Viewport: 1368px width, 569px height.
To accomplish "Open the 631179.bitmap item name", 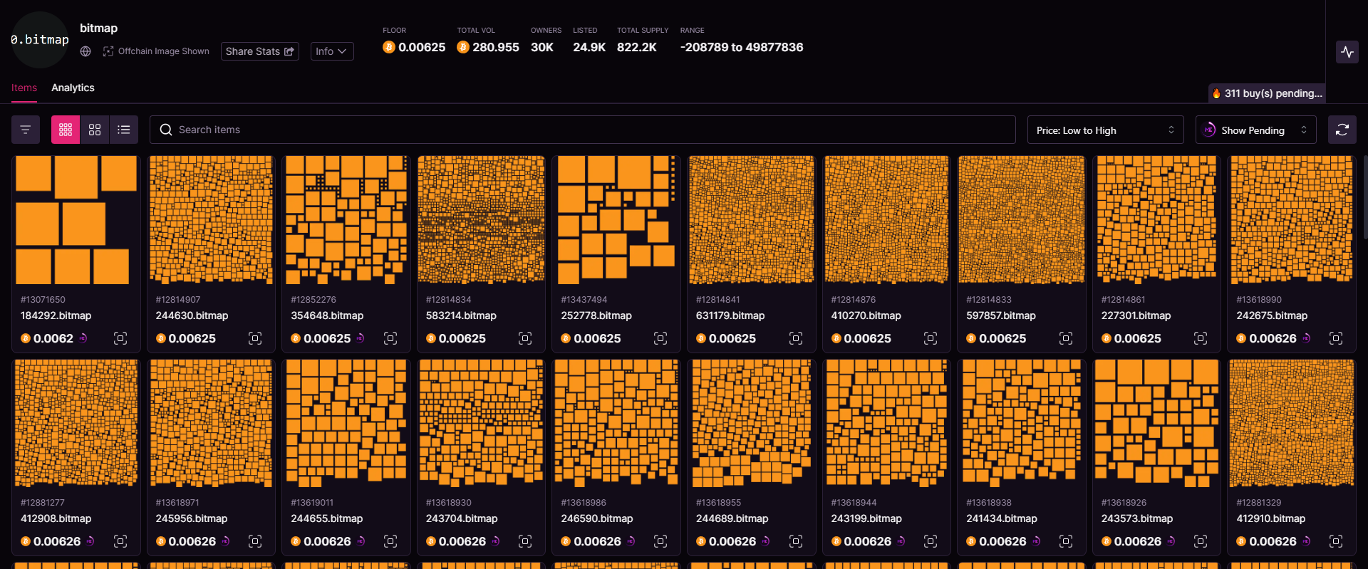I will point(730,315).
